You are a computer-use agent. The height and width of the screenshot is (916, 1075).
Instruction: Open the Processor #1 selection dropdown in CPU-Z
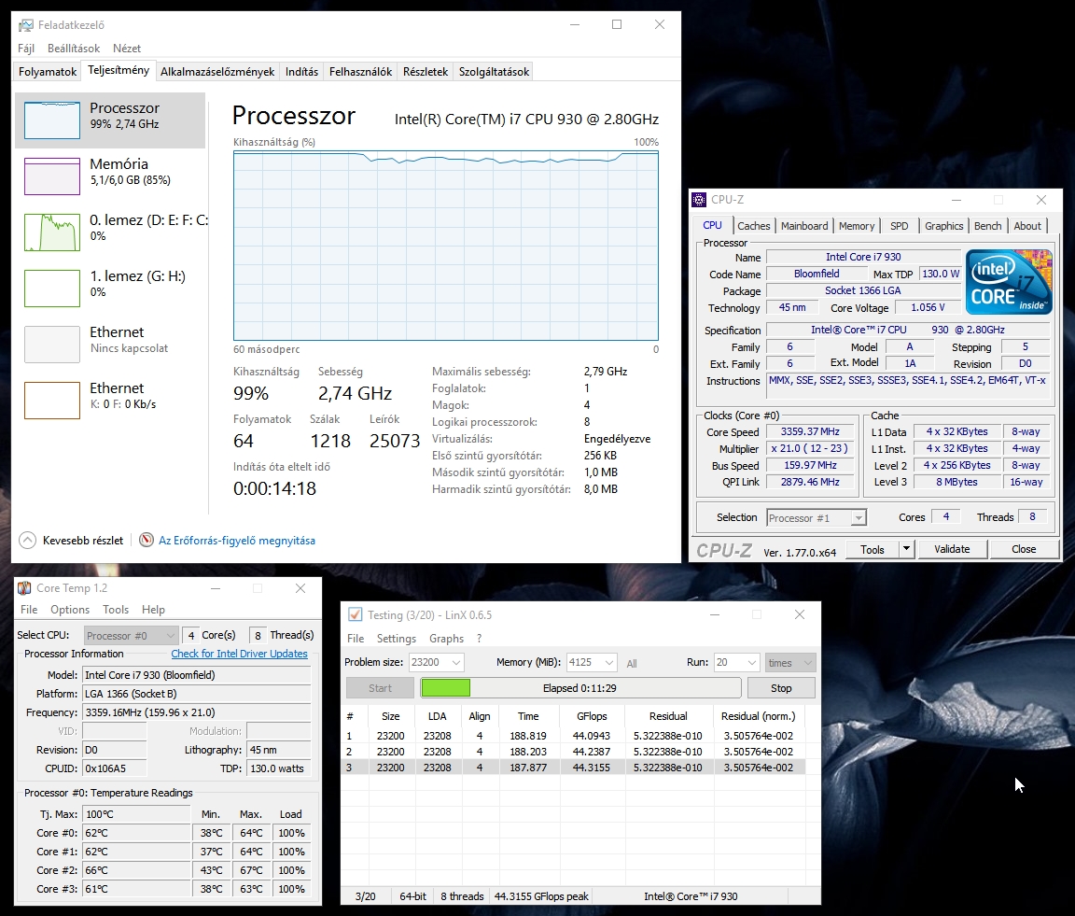click(816, 518)
